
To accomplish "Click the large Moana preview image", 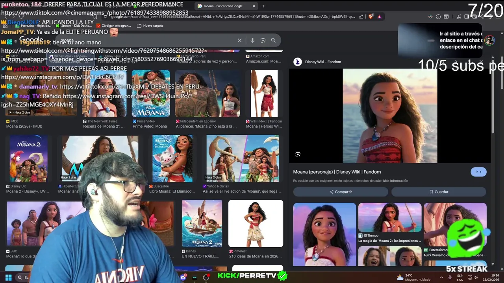I will [390, 116].
